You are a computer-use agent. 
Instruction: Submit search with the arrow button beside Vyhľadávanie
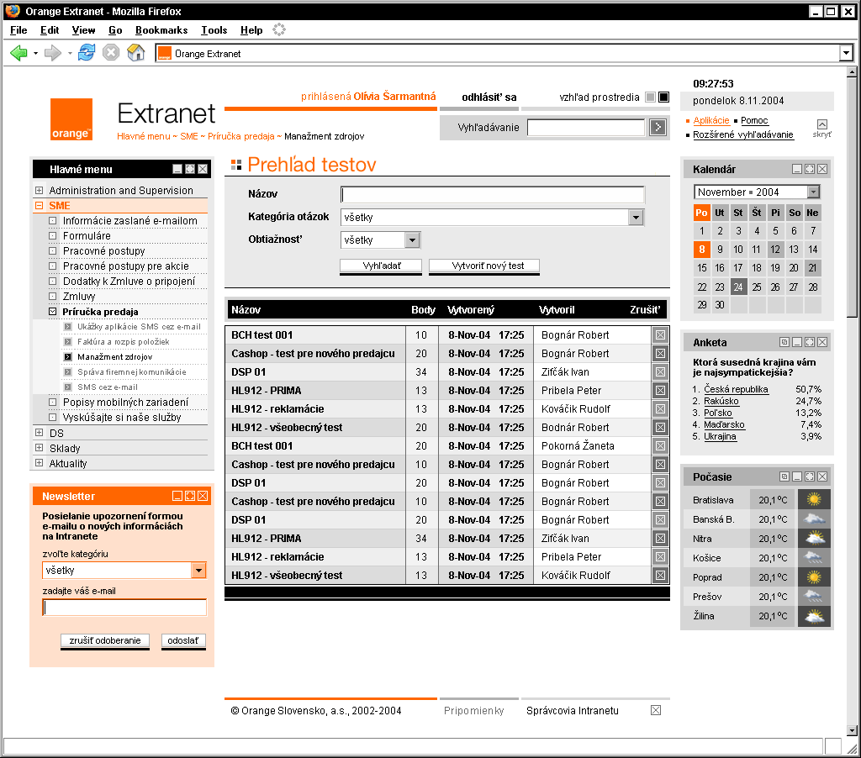(658, 128)
